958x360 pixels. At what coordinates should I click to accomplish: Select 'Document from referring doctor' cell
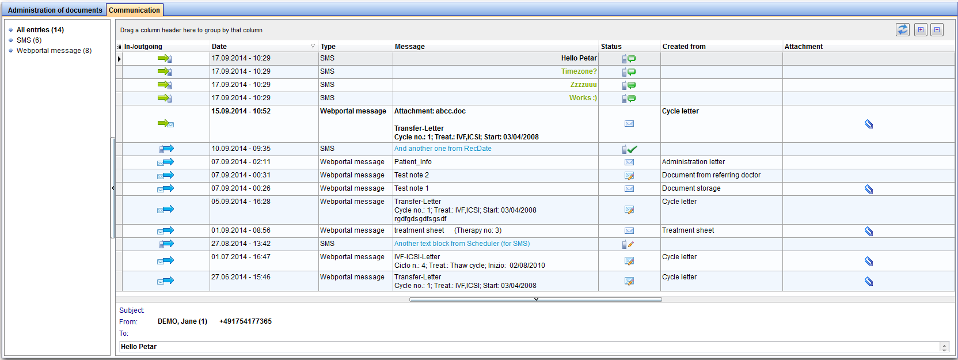(721, 175)
